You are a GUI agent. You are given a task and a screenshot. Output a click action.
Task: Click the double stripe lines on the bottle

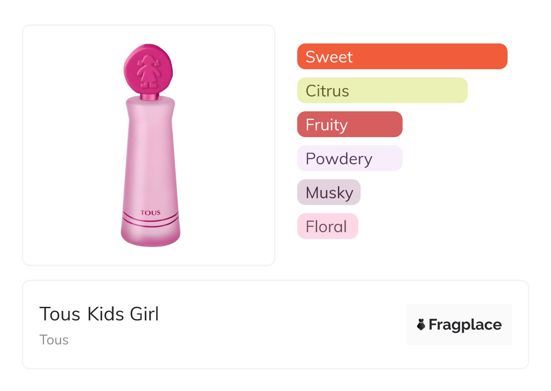click(x=150, y=222)
